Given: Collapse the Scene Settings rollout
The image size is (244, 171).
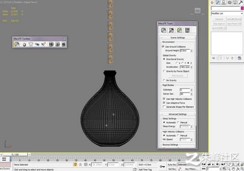Looking at the screenshot, I should point(177,37).
